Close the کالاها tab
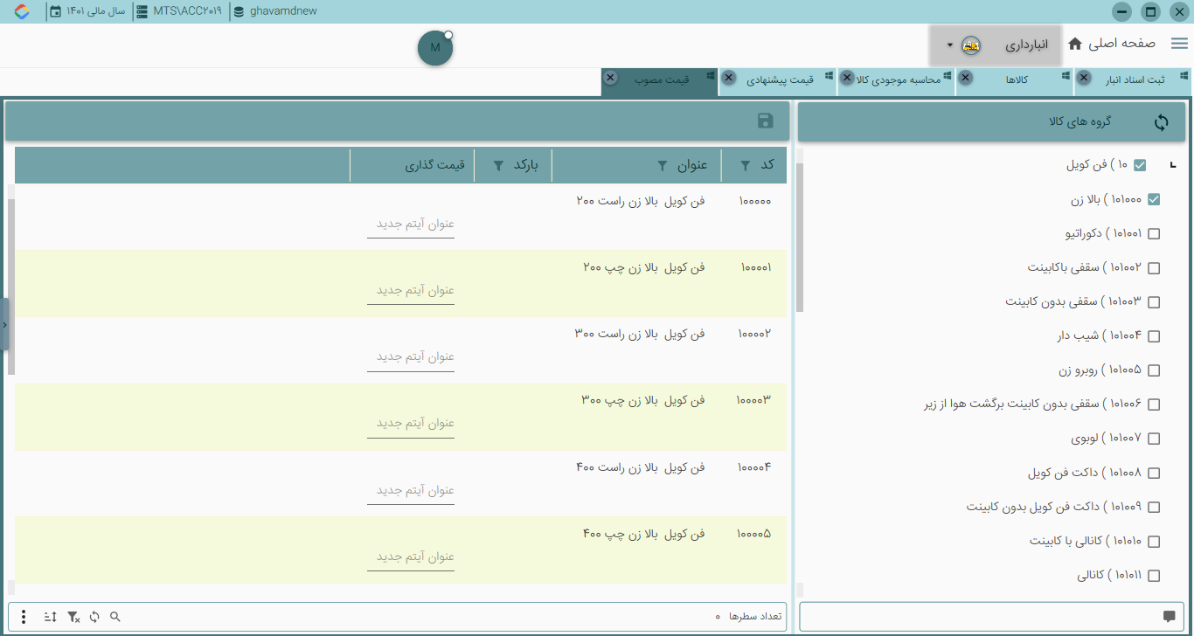Image resolution: width=1194 pixels, height=636 pixels. coord(965,78)
